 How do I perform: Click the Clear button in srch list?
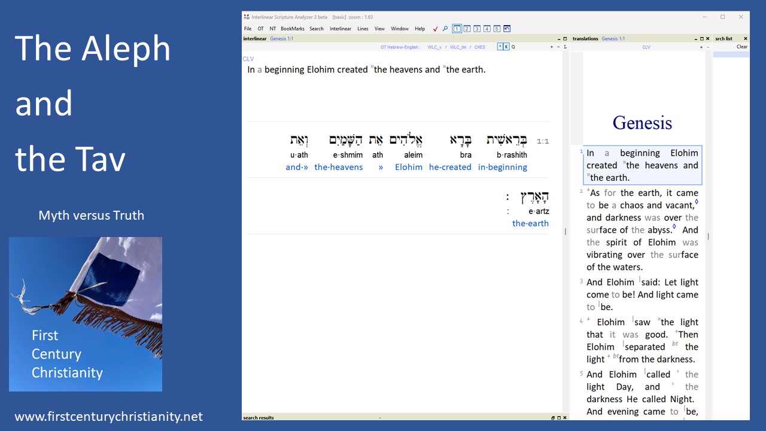coord(742,47)
